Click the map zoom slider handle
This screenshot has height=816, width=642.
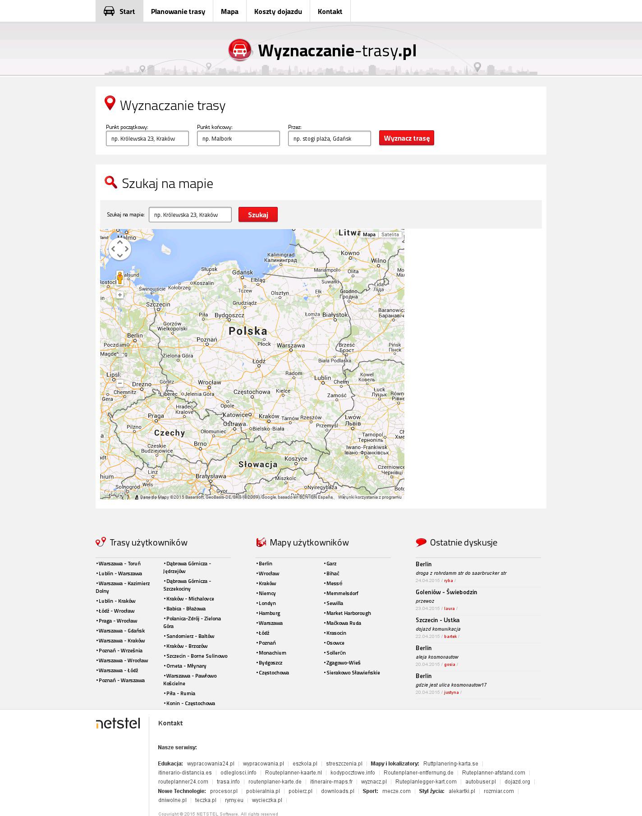pos(120,355)
